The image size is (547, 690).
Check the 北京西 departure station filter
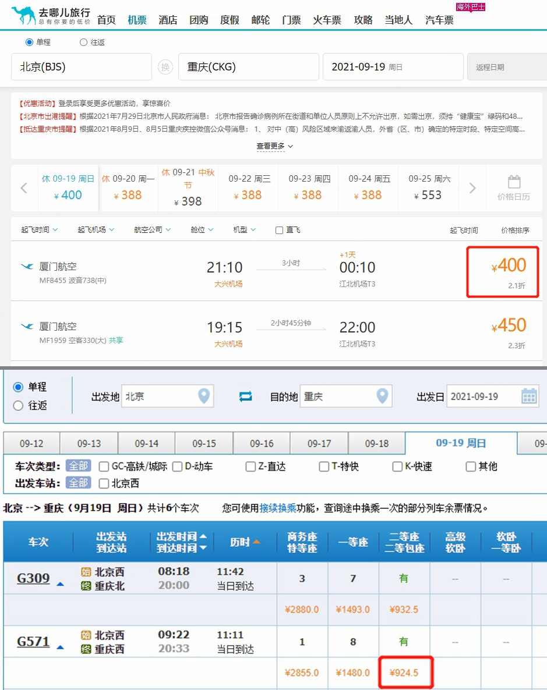click(104, 483)
